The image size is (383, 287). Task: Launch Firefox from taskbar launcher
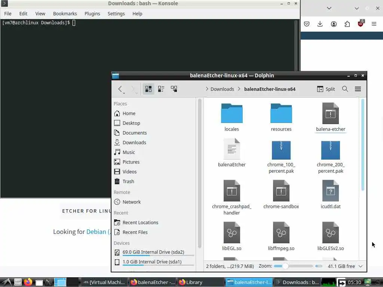click(x=28, y=282)
